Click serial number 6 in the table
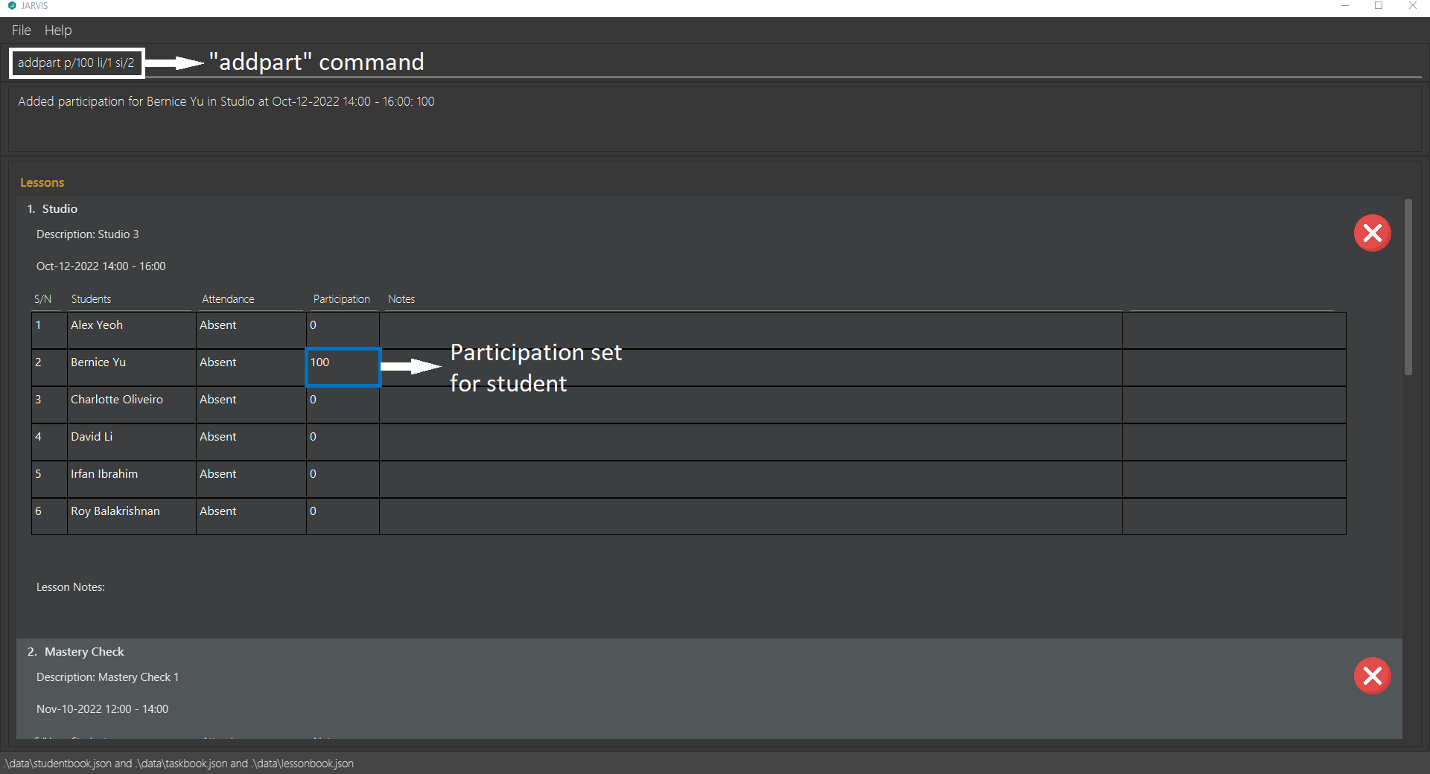This screenshot has width=1430, height=774. [39, 511]
